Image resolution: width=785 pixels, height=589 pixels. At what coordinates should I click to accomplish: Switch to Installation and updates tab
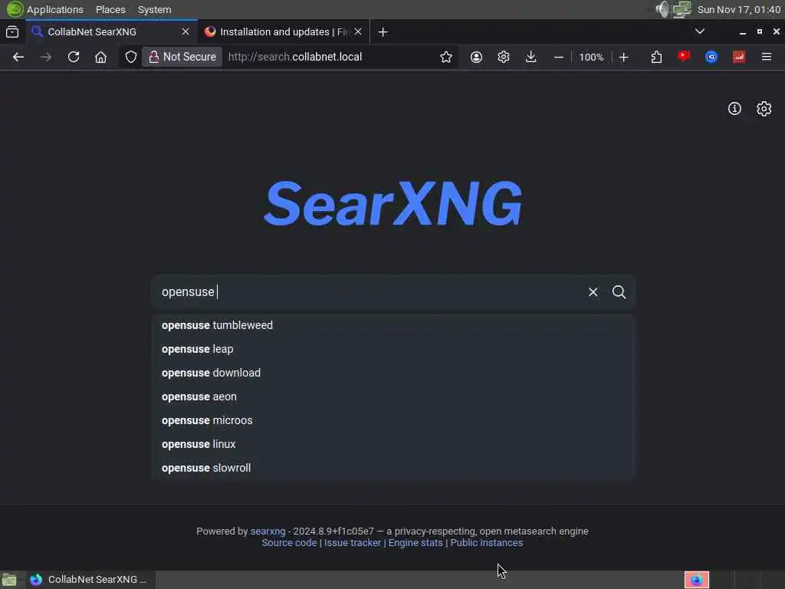284,31
